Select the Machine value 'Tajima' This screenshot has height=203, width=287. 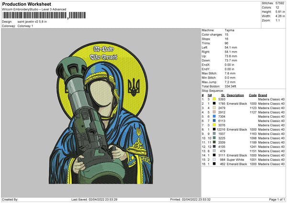(x=229, y=30)
